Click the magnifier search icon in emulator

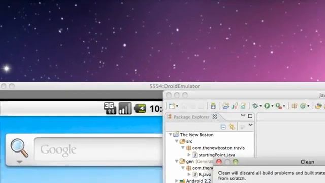tap(19, 148)
